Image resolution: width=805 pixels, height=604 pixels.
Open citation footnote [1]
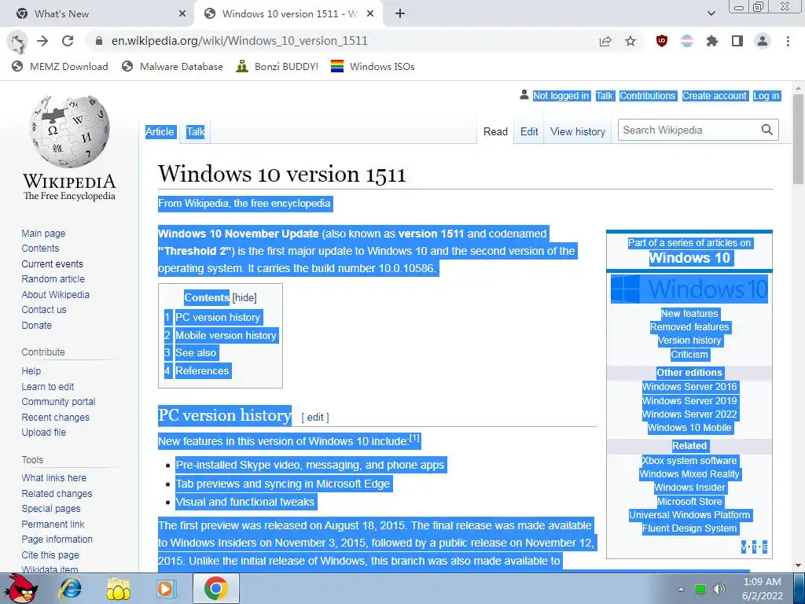(x=414, y=438)
